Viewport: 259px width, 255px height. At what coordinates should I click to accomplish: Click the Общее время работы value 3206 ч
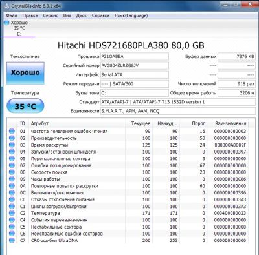pyautogui.click(x=236, y=93)
